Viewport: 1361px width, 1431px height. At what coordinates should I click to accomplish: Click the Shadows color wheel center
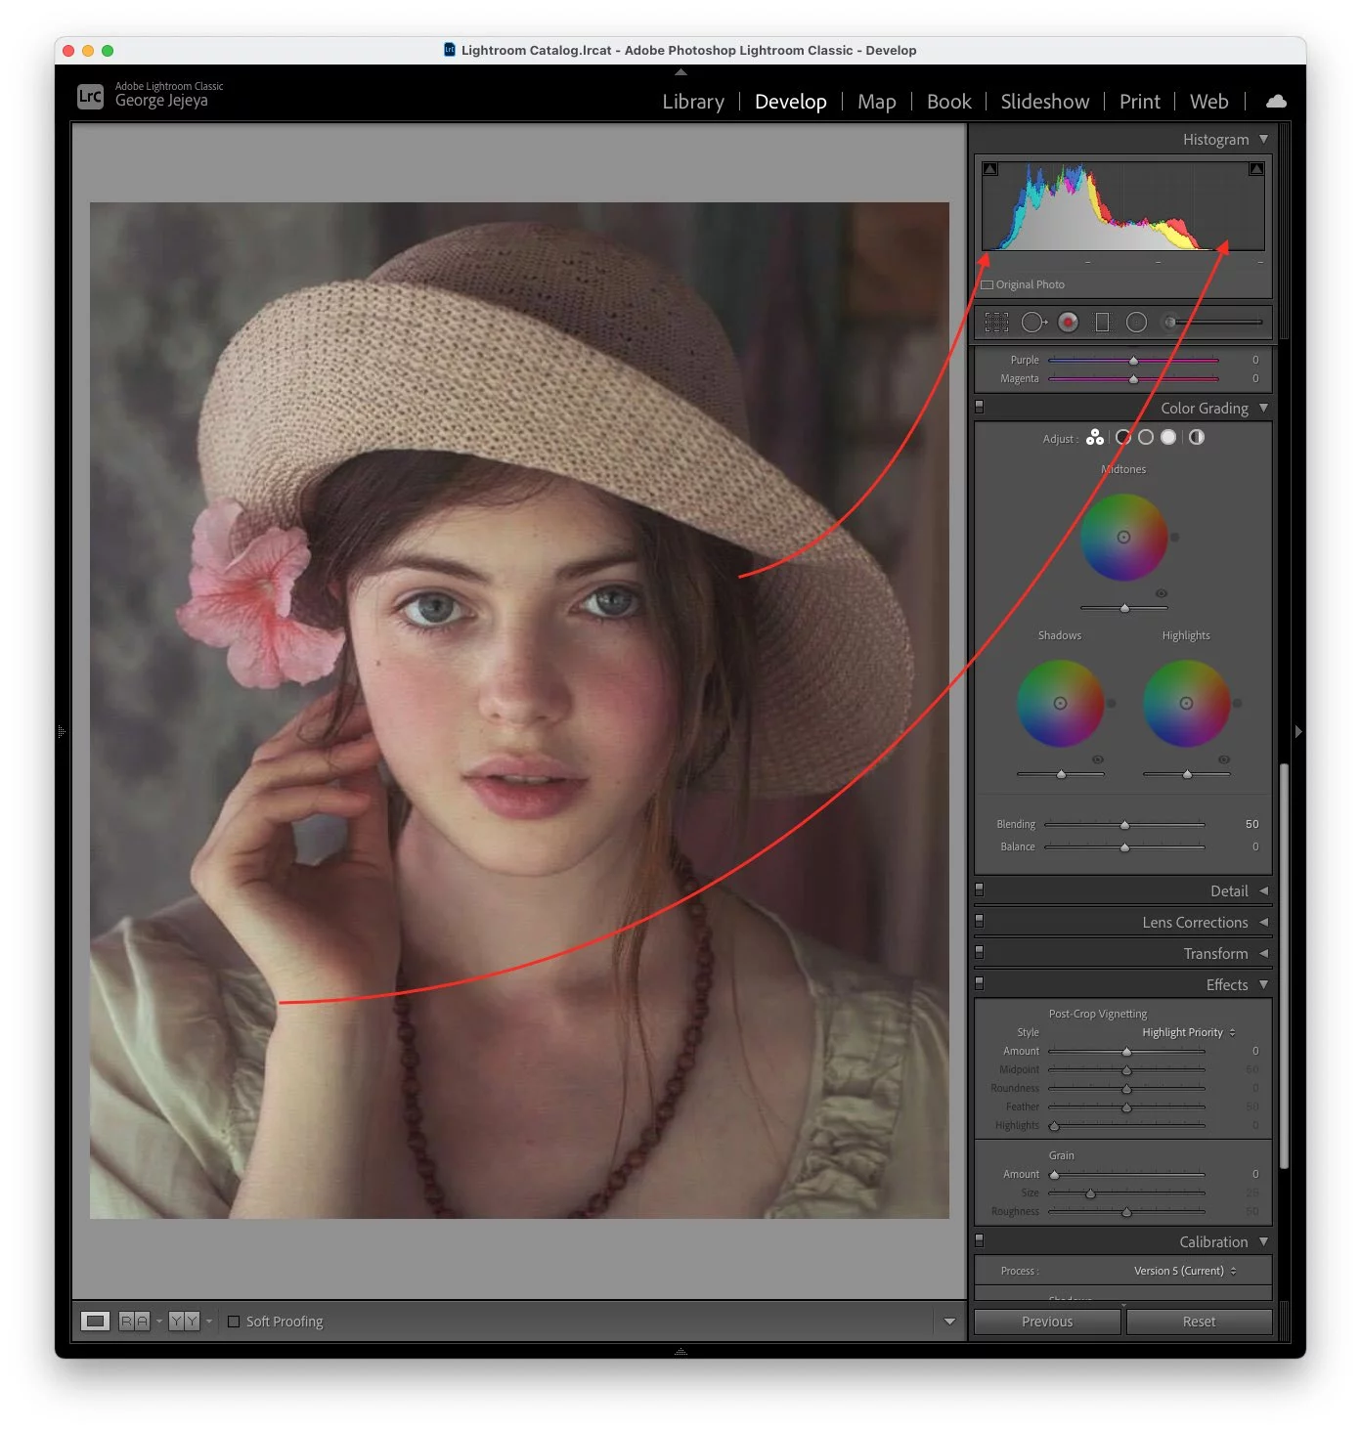(1060, 703)
